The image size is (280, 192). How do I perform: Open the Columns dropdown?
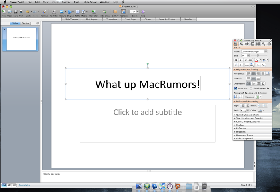[x=261, y=97]
